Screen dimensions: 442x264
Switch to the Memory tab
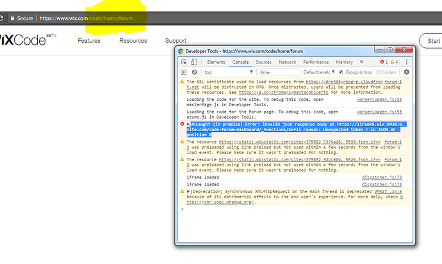[x=344, y=62]
